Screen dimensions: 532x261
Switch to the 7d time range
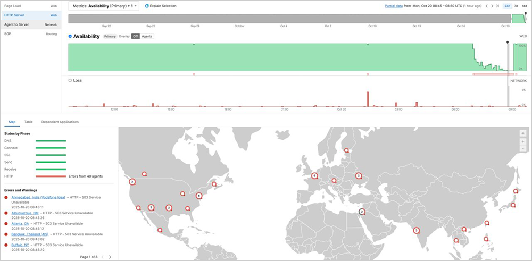tap(516, 6)
